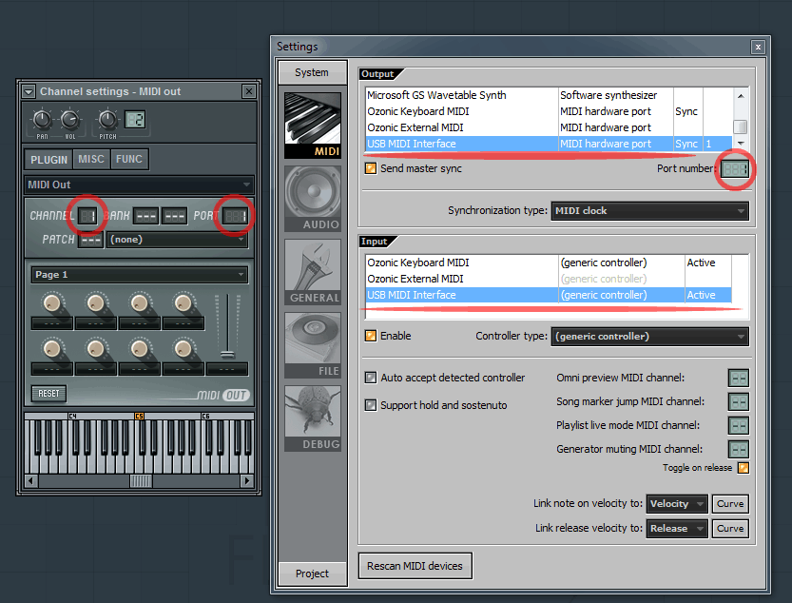The width and height of the screenshot is (792, 603).
Task: Open the channel settings menu arrow icon
Action: [x=29, y=91]
